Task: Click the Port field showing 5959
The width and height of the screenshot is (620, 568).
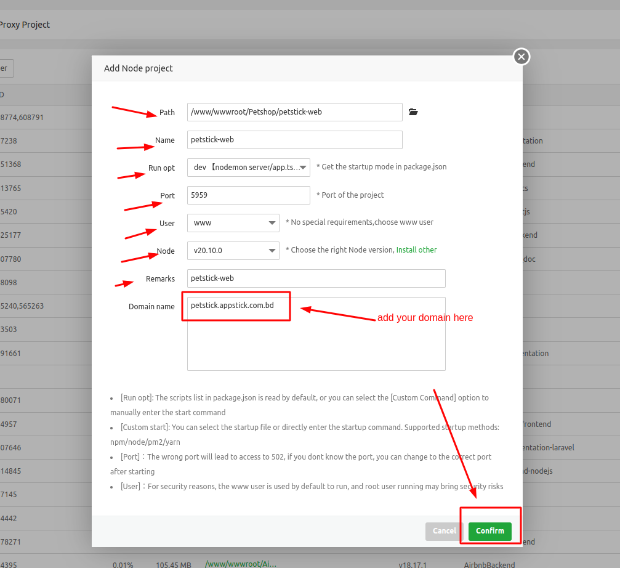Action: [248, 195]
